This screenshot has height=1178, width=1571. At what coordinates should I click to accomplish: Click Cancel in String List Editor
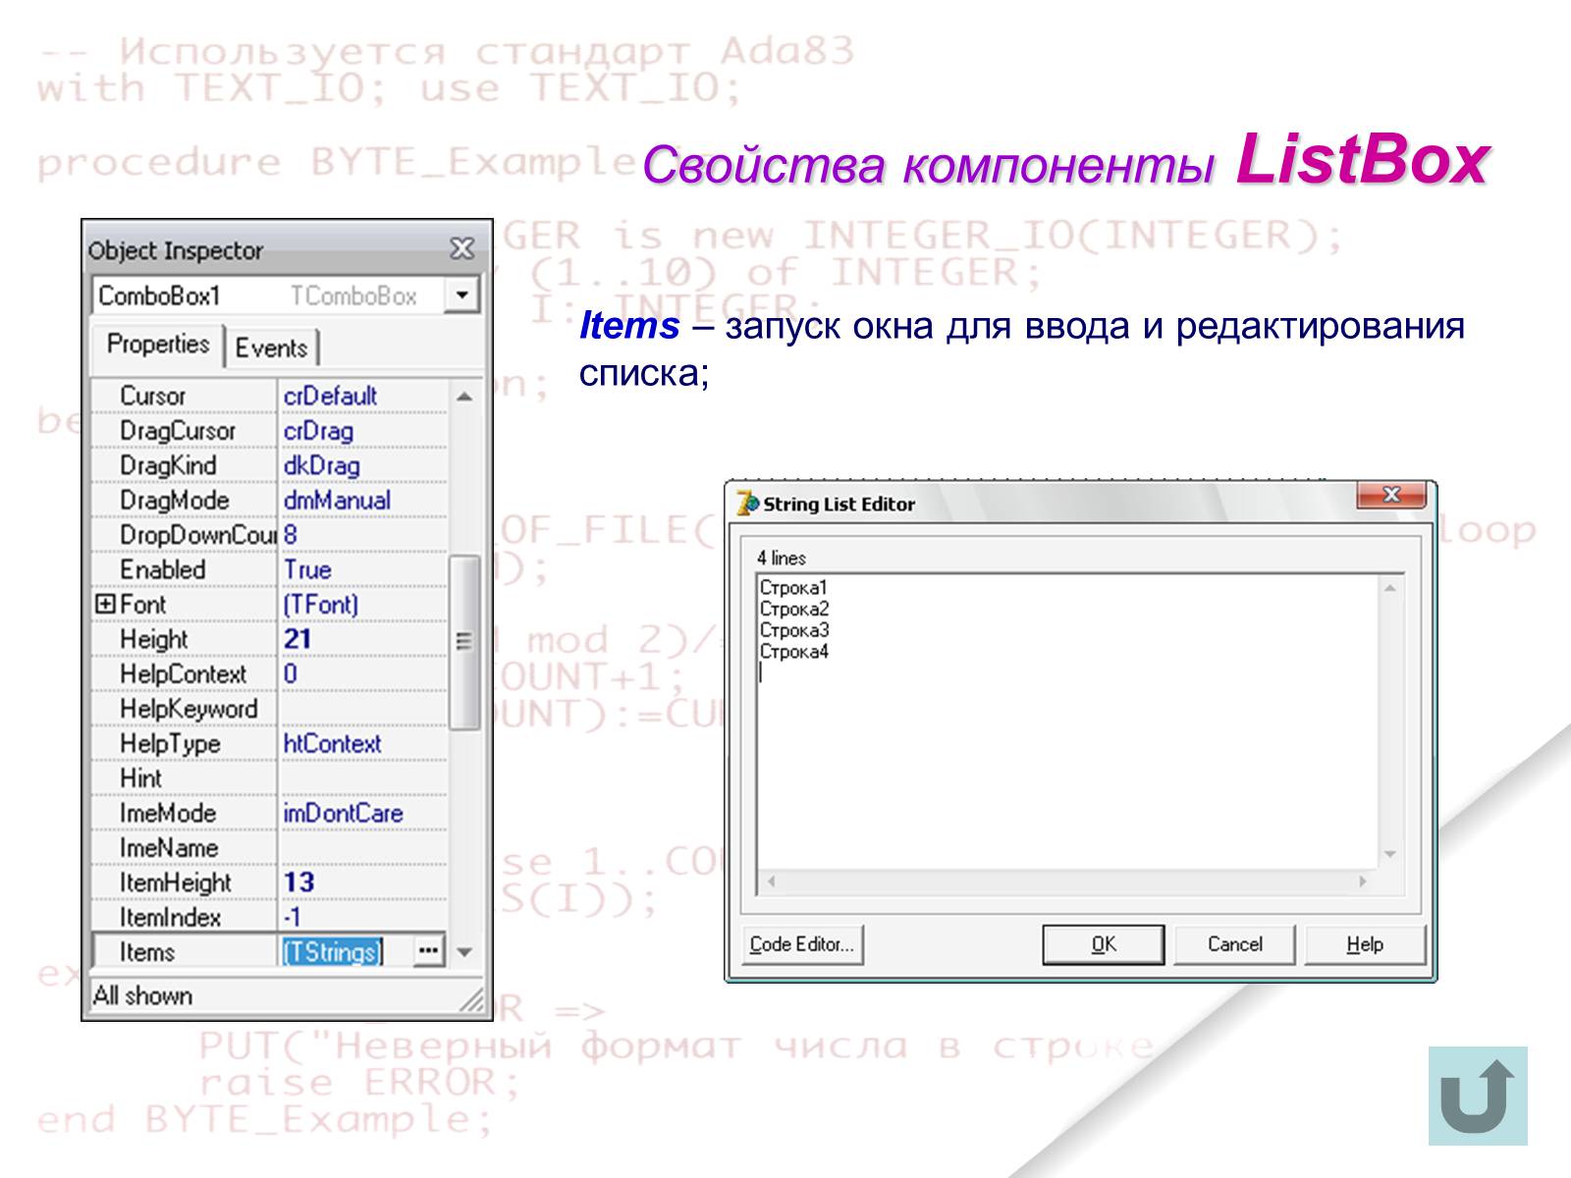point(1234,944)
